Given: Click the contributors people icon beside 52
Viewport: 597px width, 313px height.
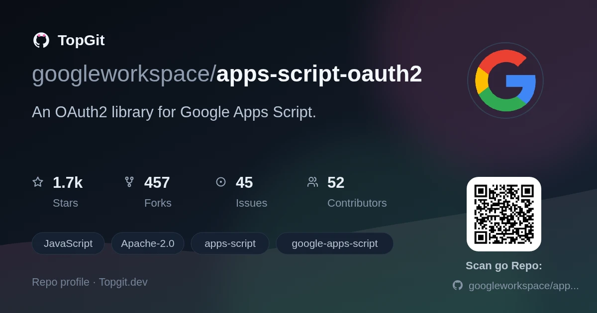Looking at the screenshot, I should [x=312, y=182].
